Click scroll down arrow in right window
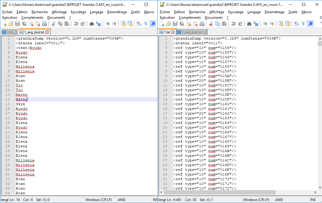The height and width of the screenshot is (203, 322). point(320,187)
